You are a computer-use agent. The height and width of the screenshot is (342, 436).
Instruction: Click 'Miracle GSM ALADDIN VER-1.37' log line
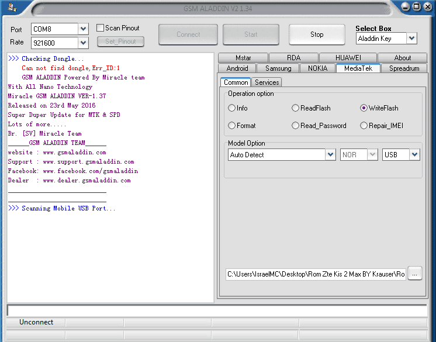tap(57, 96)
